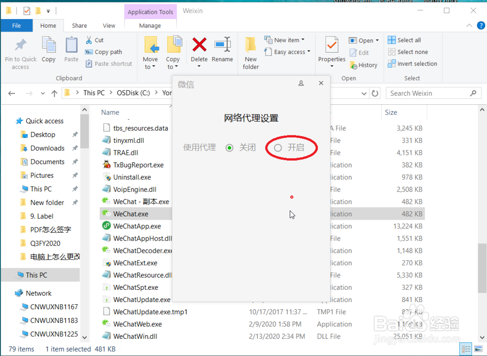Switch to the Share ribbon tab
Image resolution: width=487 pixels, height=356 pixels.
[79, 25]
